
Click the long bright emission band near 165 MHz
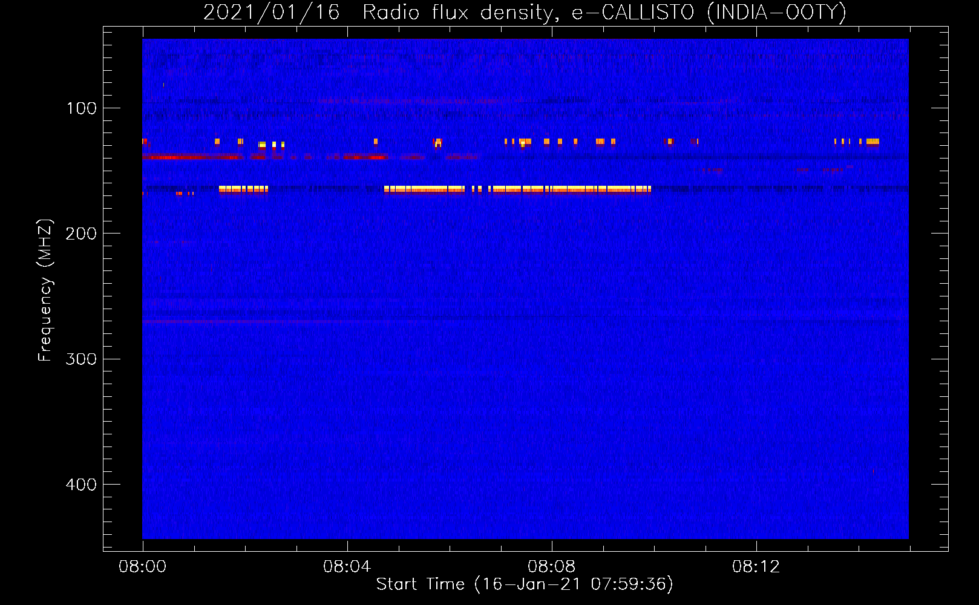(517, 189)
